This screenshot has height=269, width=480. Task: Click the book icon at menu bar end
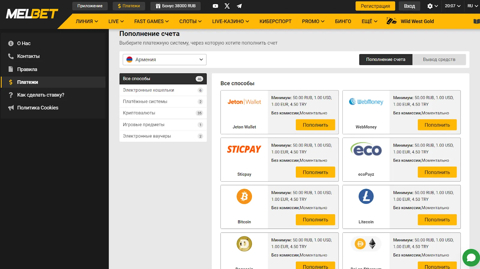(x=476, y=21)
